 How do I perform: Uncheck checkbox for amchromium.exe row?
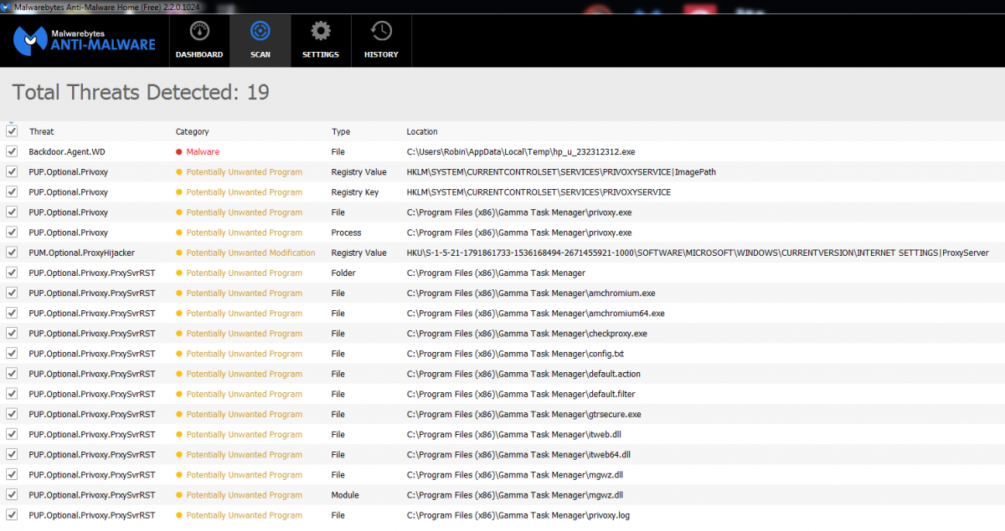tap(12, 293)
